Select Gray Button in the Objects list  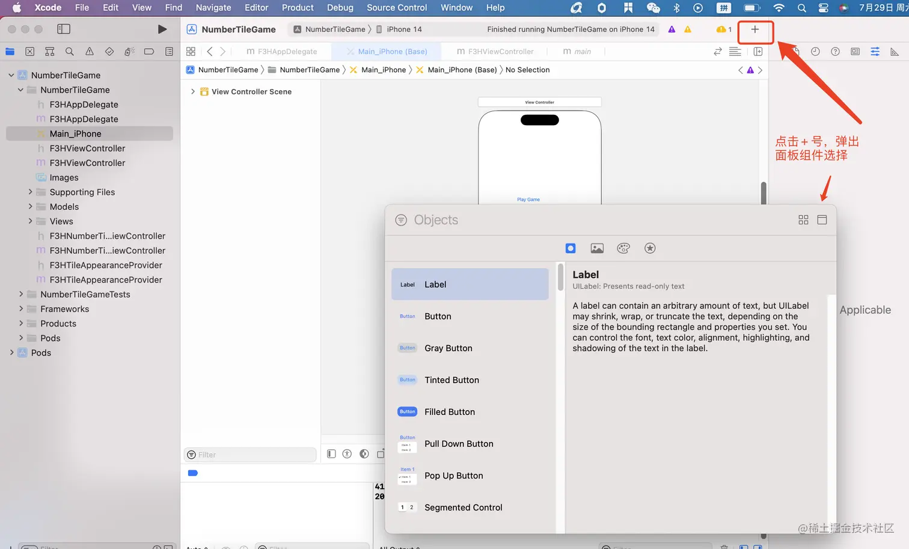point(470,348)
